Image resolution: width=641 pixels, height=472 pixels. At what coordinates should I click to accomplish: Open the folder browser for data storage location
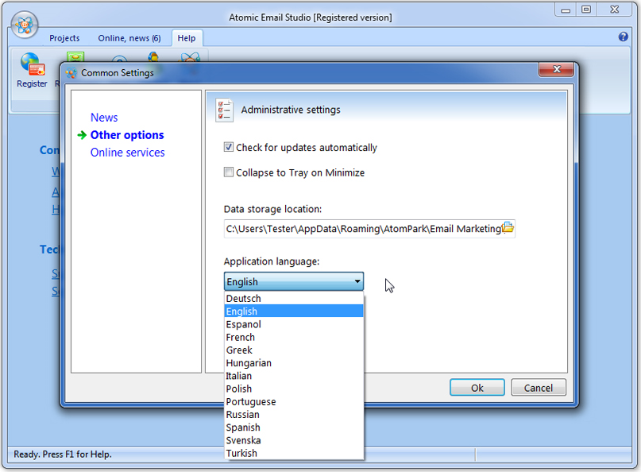point(508,228)
